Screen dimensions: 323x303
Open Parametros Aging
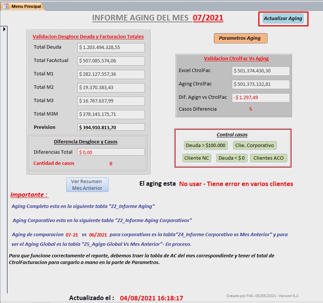[x=240, y=38]
